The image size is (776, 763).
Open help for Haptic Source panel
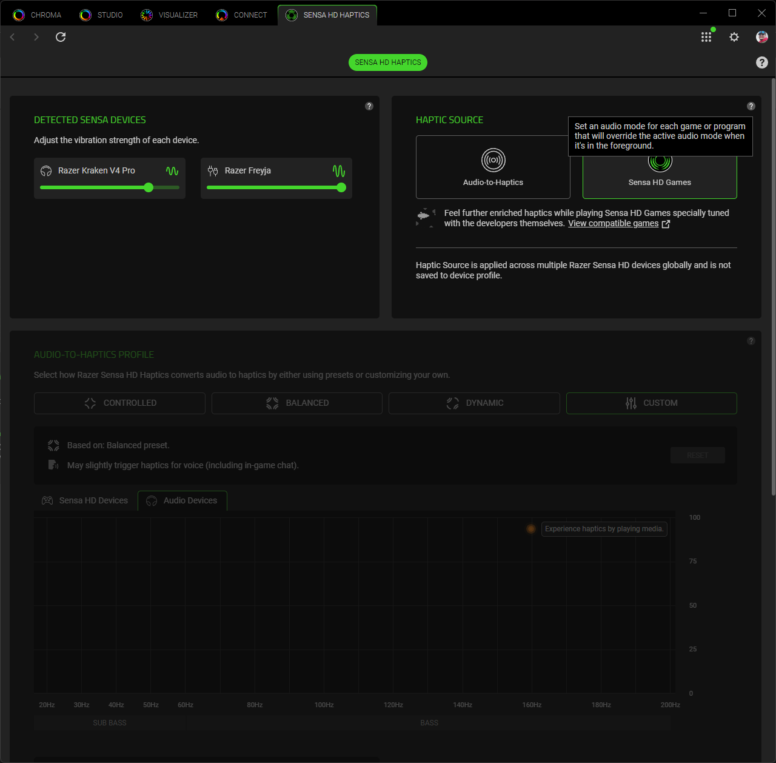pos(751,106)
